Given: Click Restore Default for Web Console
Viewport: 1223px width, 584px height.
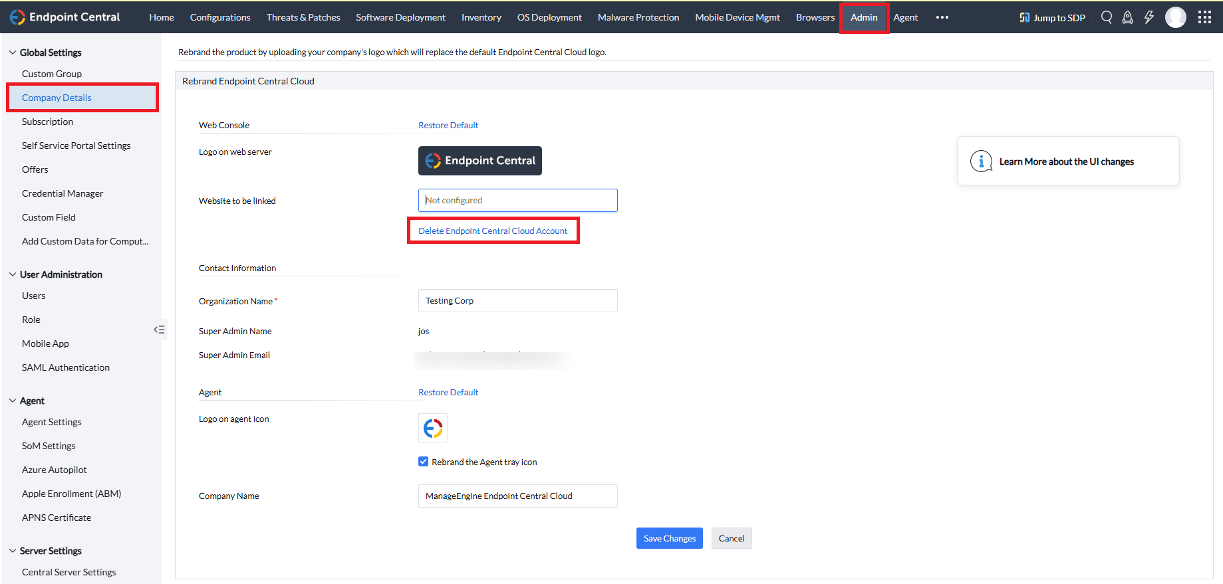Looking at the screenshot, I should 448,125.
